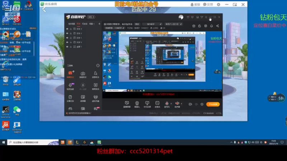Open the hamburger menu in the streaming tool title bar

[206, 17]
